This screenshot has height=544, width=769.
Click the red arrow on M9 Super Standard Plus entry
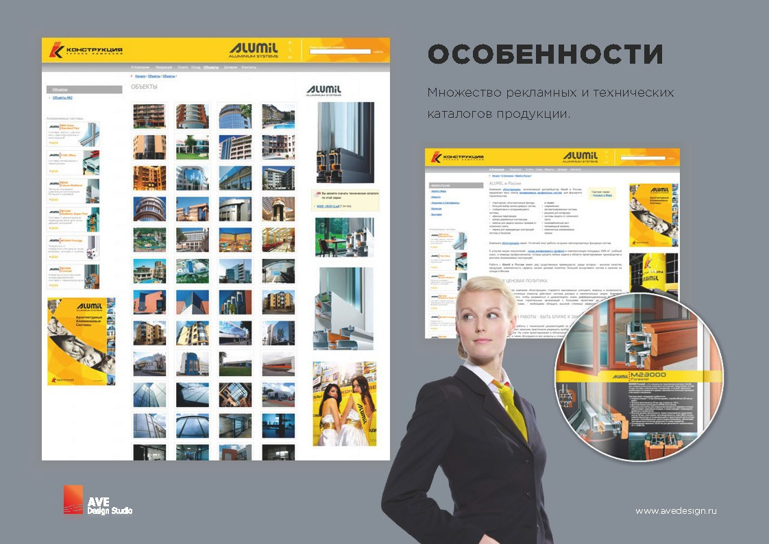click(x=52, y=143)
